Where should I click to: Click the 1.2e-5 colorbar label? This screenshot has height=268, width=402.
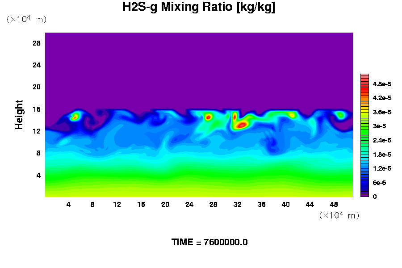[382, 168]
